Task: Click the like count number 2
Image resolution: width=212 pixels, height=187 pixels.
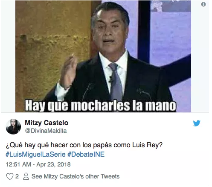Action: tap(17, 176)
